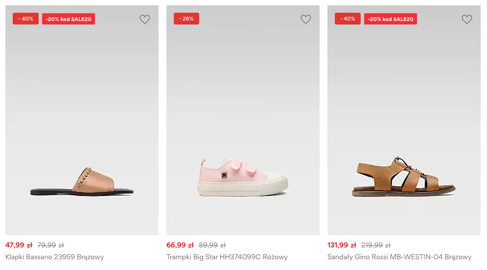Click the crossed-out 219,99 zł price
487x270 pixels.
pos(375,245)
